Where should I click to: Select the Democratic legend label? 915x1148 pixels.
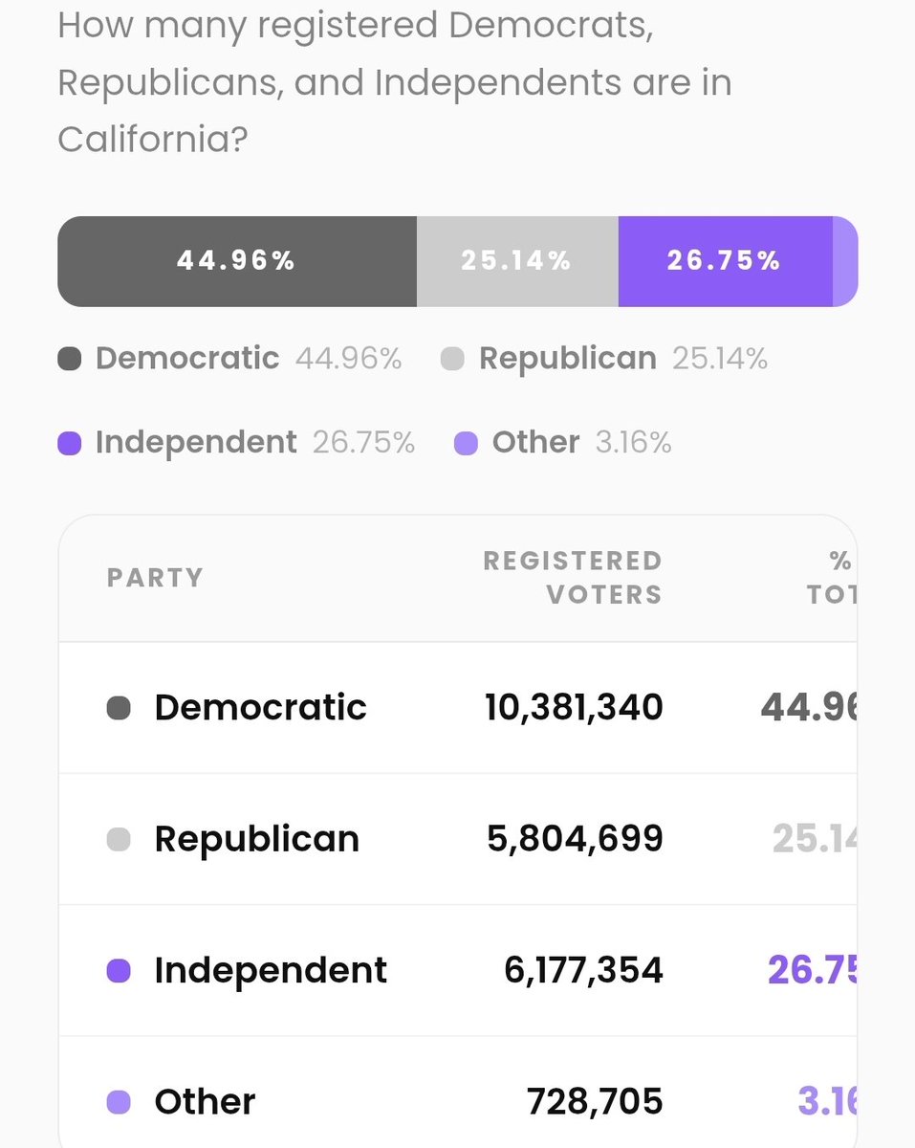[187, 359]
